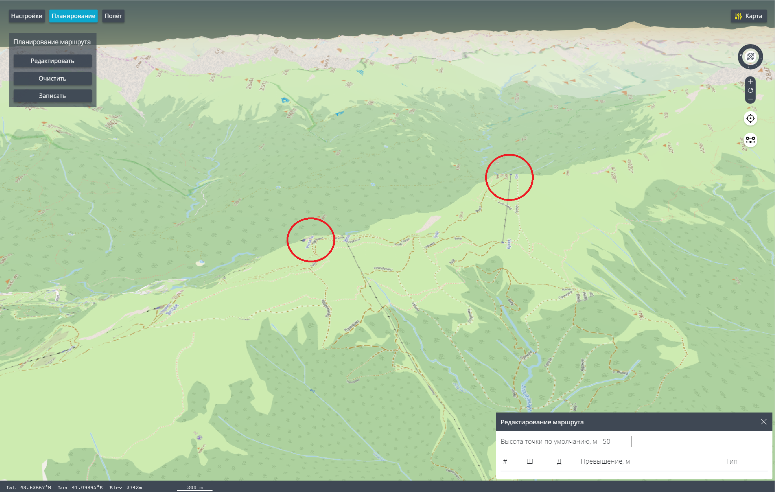Zoom in with the plus icon
The height and width of the screenshot is (492, 775).
point(750,82)
